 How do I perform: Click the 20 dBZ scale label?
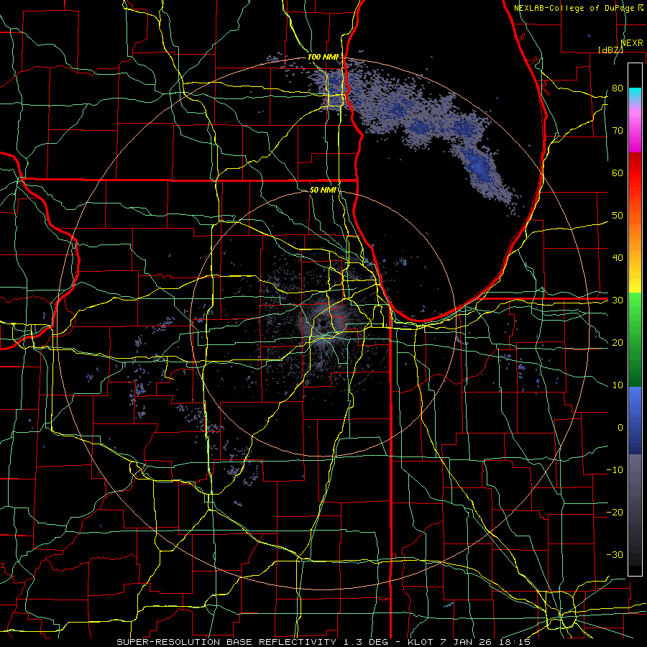pos(618,342)
